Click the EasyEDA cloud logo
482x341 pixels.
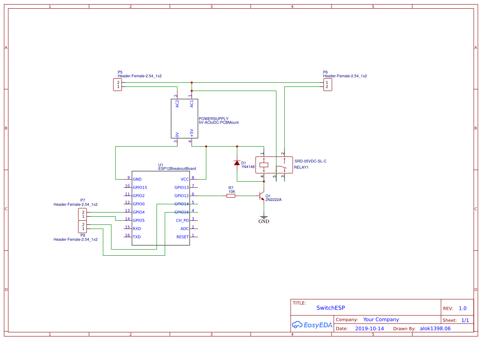(x=312, y=325)
